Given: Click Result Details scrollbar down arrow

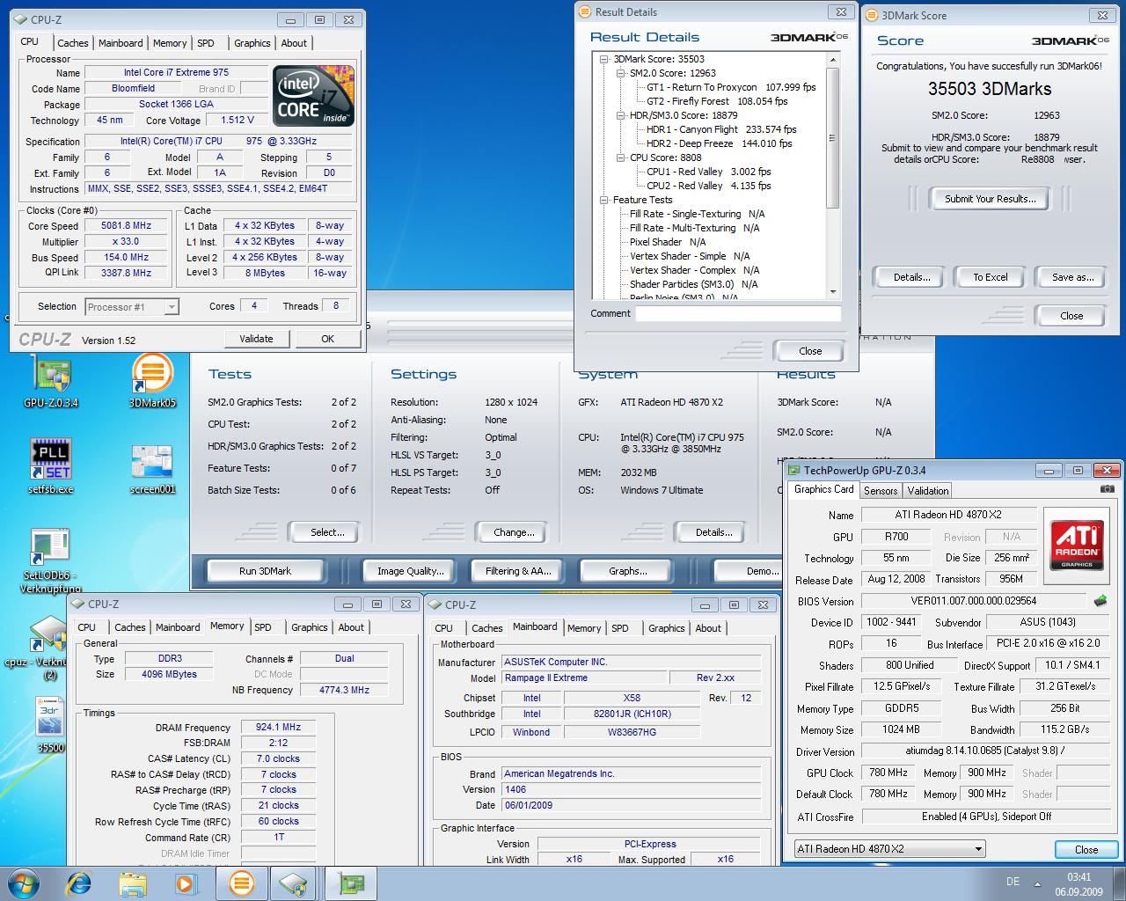Looking at the screenshot, I should click(x=833, y=291).
